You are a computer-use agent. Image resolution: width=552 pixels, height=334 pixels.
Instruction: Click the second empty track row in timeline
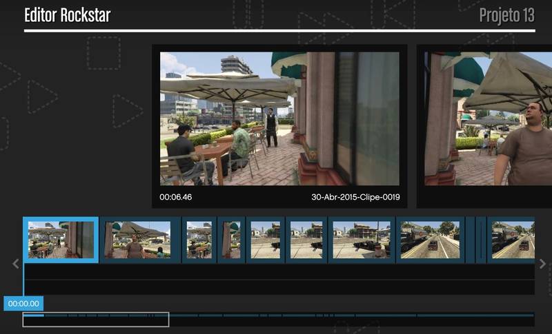(x=279, y=287)
